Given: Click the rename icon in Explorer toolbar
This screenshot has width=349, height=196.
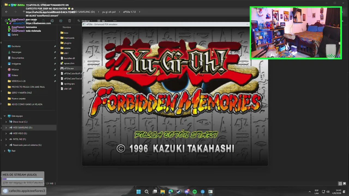Looking at the screenshot, I should pos(52,21).
